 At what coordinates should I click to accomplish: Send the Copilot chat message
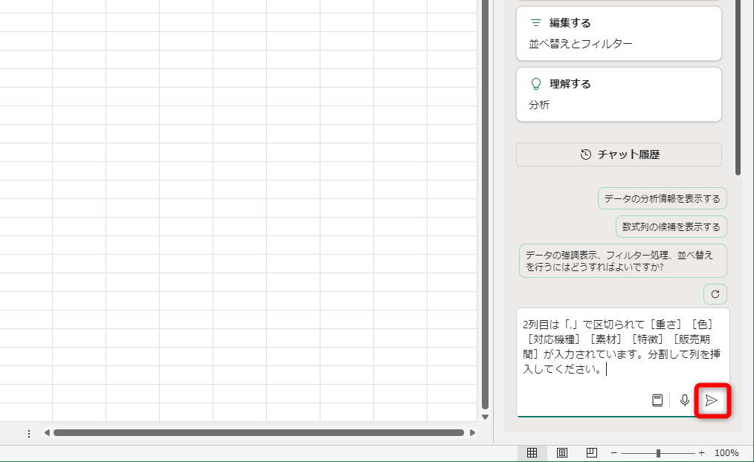(712, 400)
